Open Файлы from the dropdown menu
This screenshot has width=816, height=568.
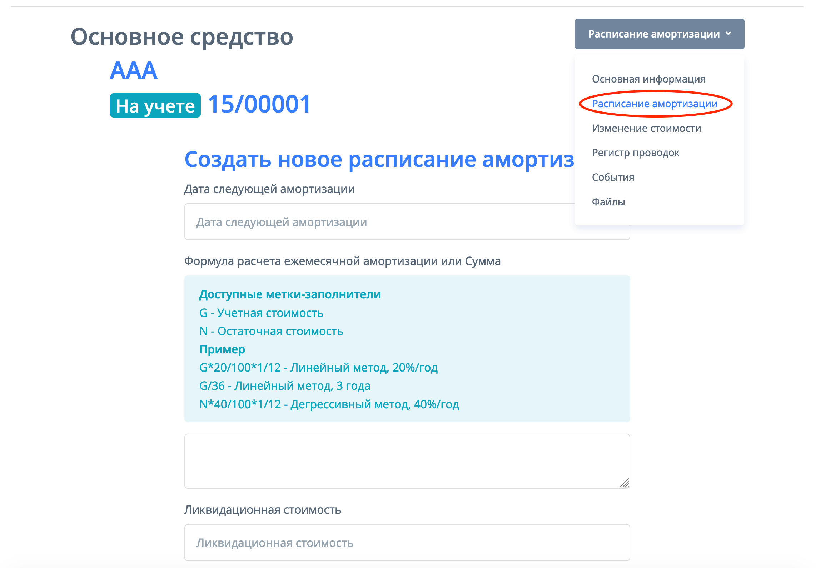pyautogui.click(x=608, y=202)
